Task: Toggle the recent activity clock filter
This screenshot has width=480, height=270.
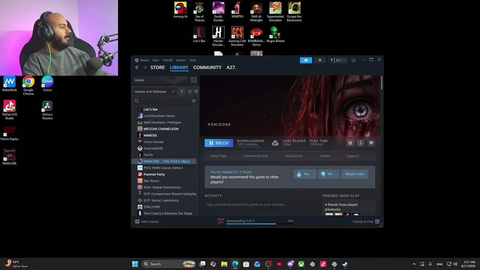Action: coord(190,91)
